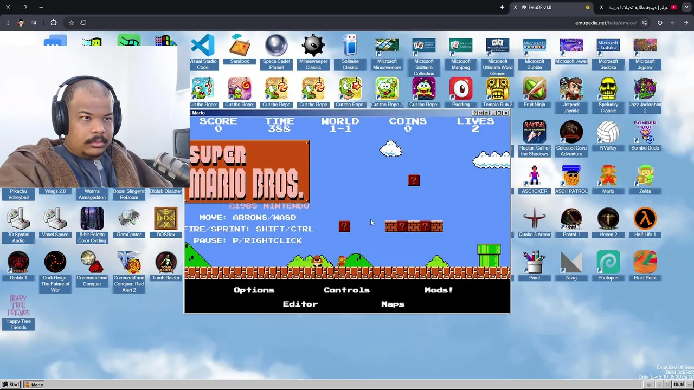Launch Happy Tree Friends icon
Screen dimensions: 694x390
18,312
